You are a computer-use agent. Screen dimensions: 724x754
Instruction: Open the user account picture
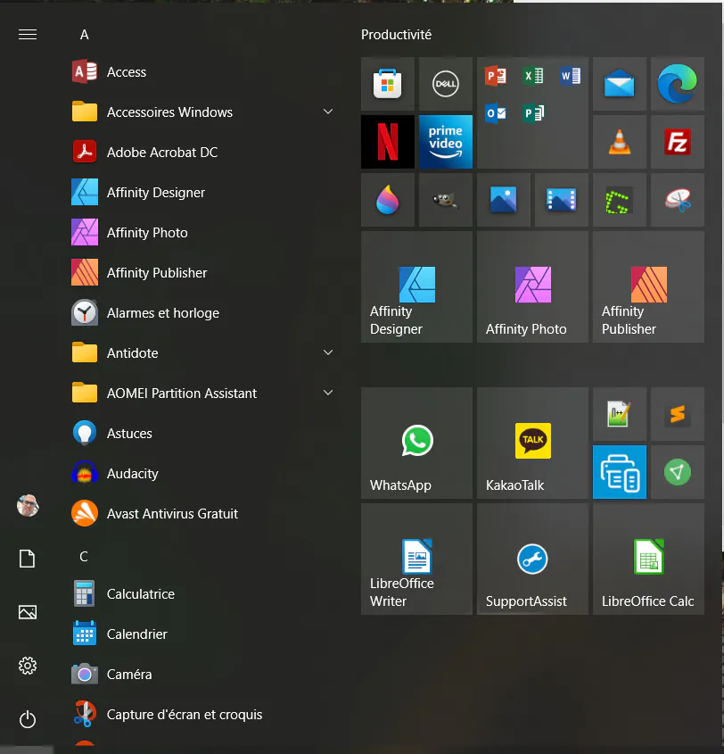(28, 505)
